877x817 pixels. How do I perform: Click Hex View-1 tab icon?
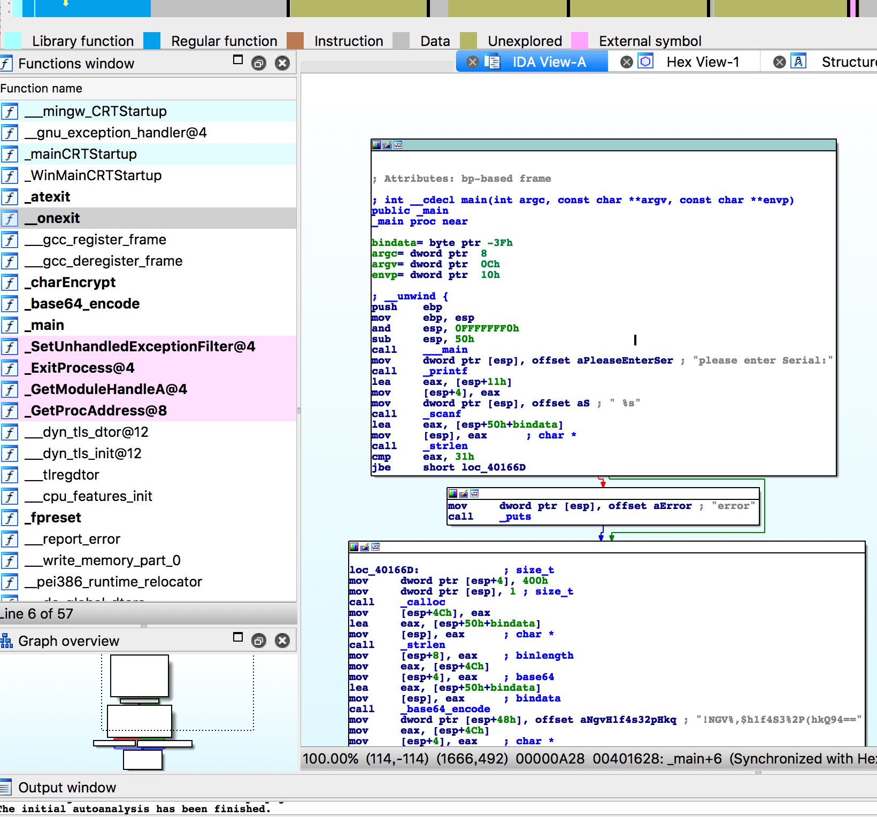coord(645,61)
